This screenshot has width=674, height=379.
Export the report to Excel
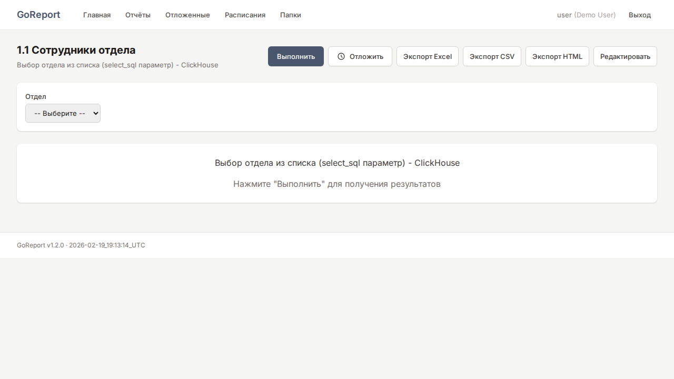(x=427, y=56)
